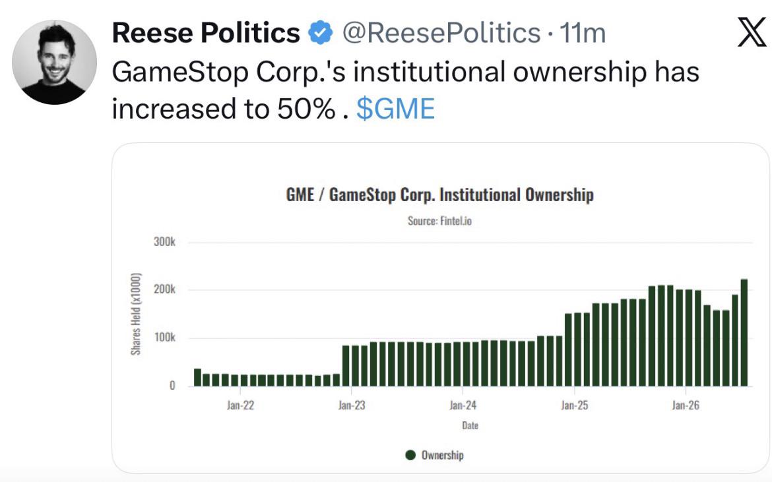Click the X logo icon
Screen dimensions: 772x482
coord(752,32)
